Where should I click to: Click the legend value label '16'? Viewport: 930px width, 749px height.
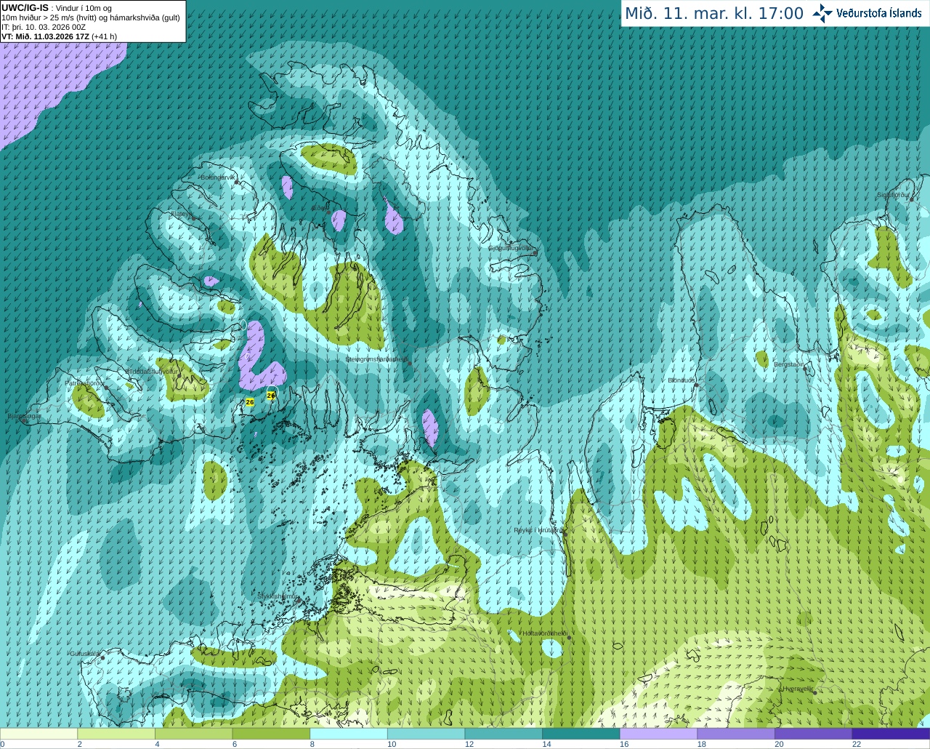click(x=624, y=744)
